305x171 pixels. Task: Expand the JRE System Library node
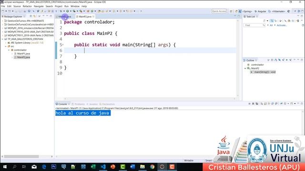(x=6, y=43)
